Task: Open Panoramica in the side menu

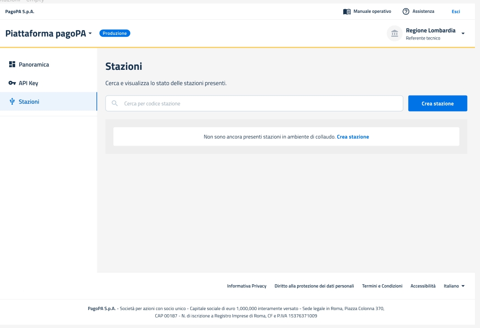Action: tap(34, 65)
